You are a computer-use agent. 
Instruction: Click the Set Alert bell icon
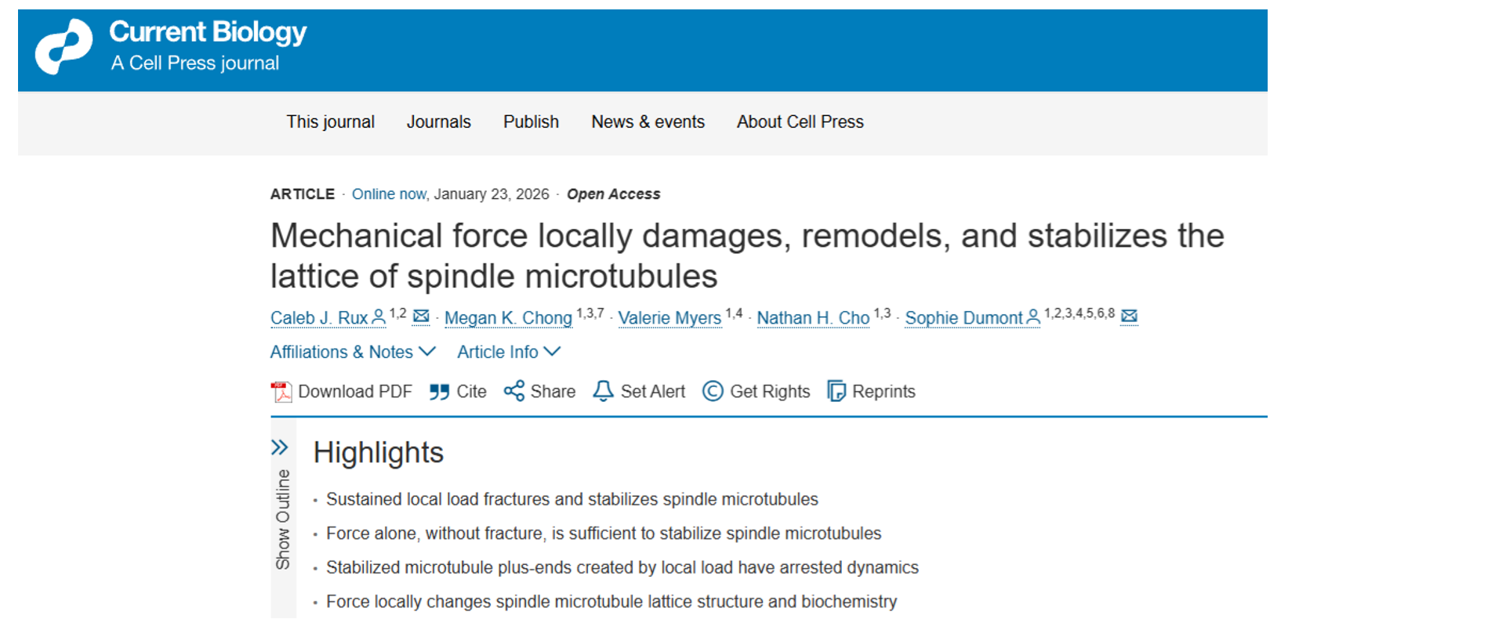click(x=603, y=391)
